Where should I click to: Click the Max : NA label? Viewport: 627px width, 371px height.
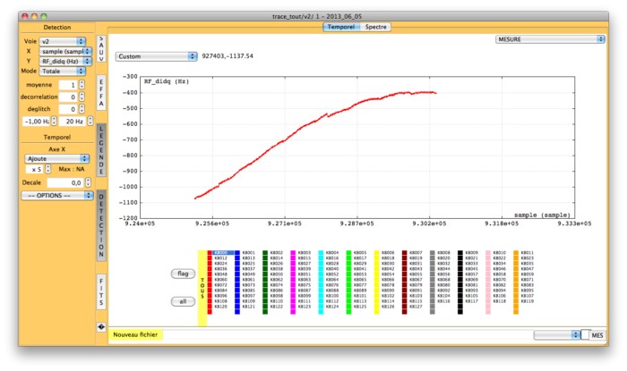pos(72,169)
